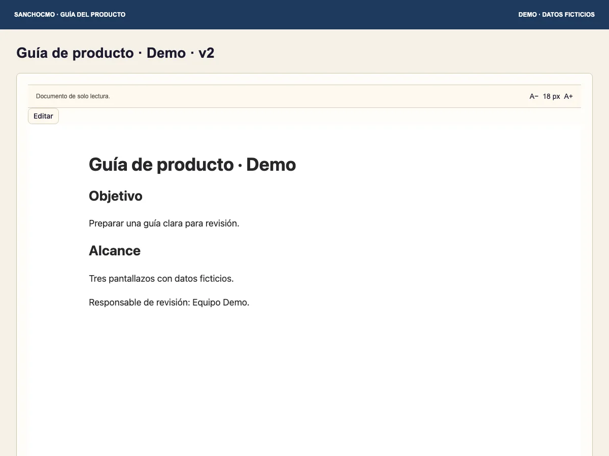Click the page title ending in v2

pyautogui.click(x=115, y=53)
